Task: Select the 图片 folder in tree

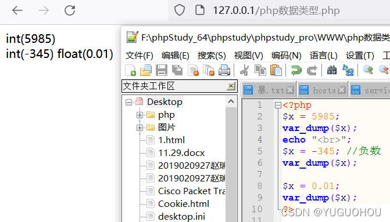Action: click(167, 128)
